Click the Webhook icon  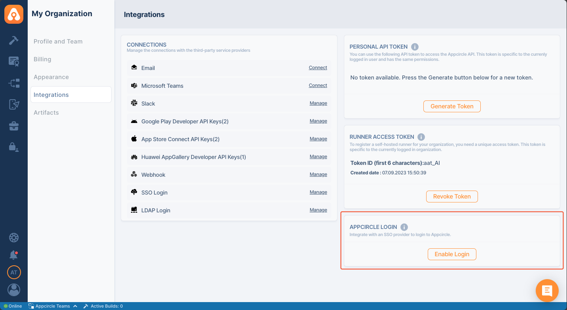pyautogui.click(x=134, y=174)
